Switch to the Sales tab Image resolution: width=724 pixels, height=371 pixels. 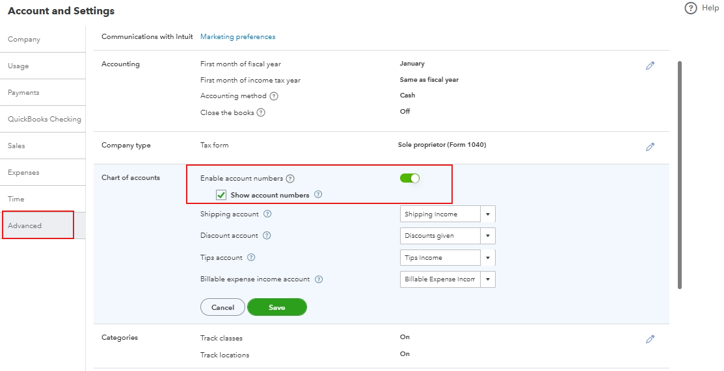[x=16, y=146]
